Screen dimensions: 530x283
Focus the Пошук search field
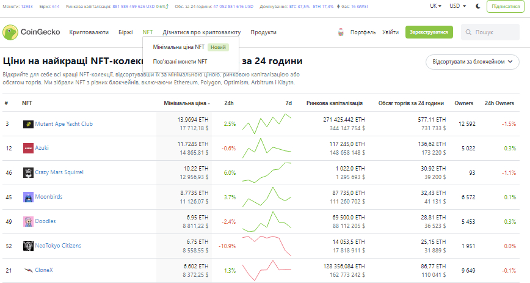[490, 32]
